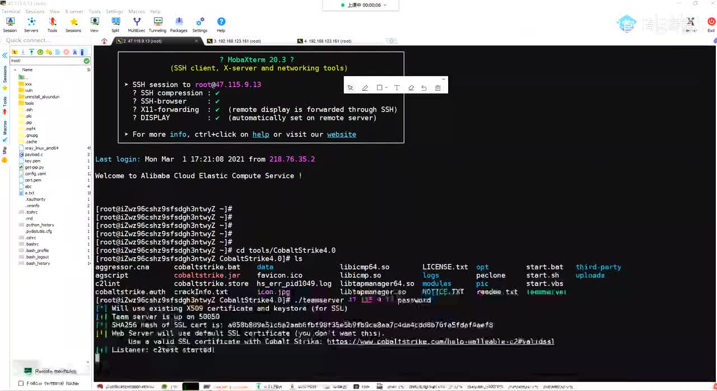This screenshot has width=717, height=391.
Task: Click the website link in banner
Action: pos(342,134)
